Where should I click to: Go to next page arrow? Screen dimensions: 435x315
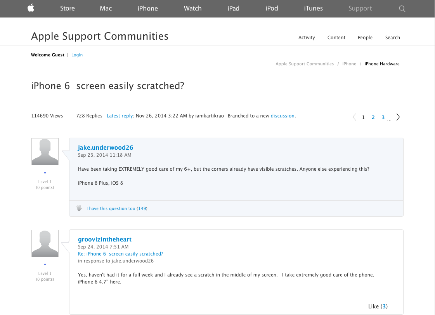pyautogui.click(x=398, y=117)
